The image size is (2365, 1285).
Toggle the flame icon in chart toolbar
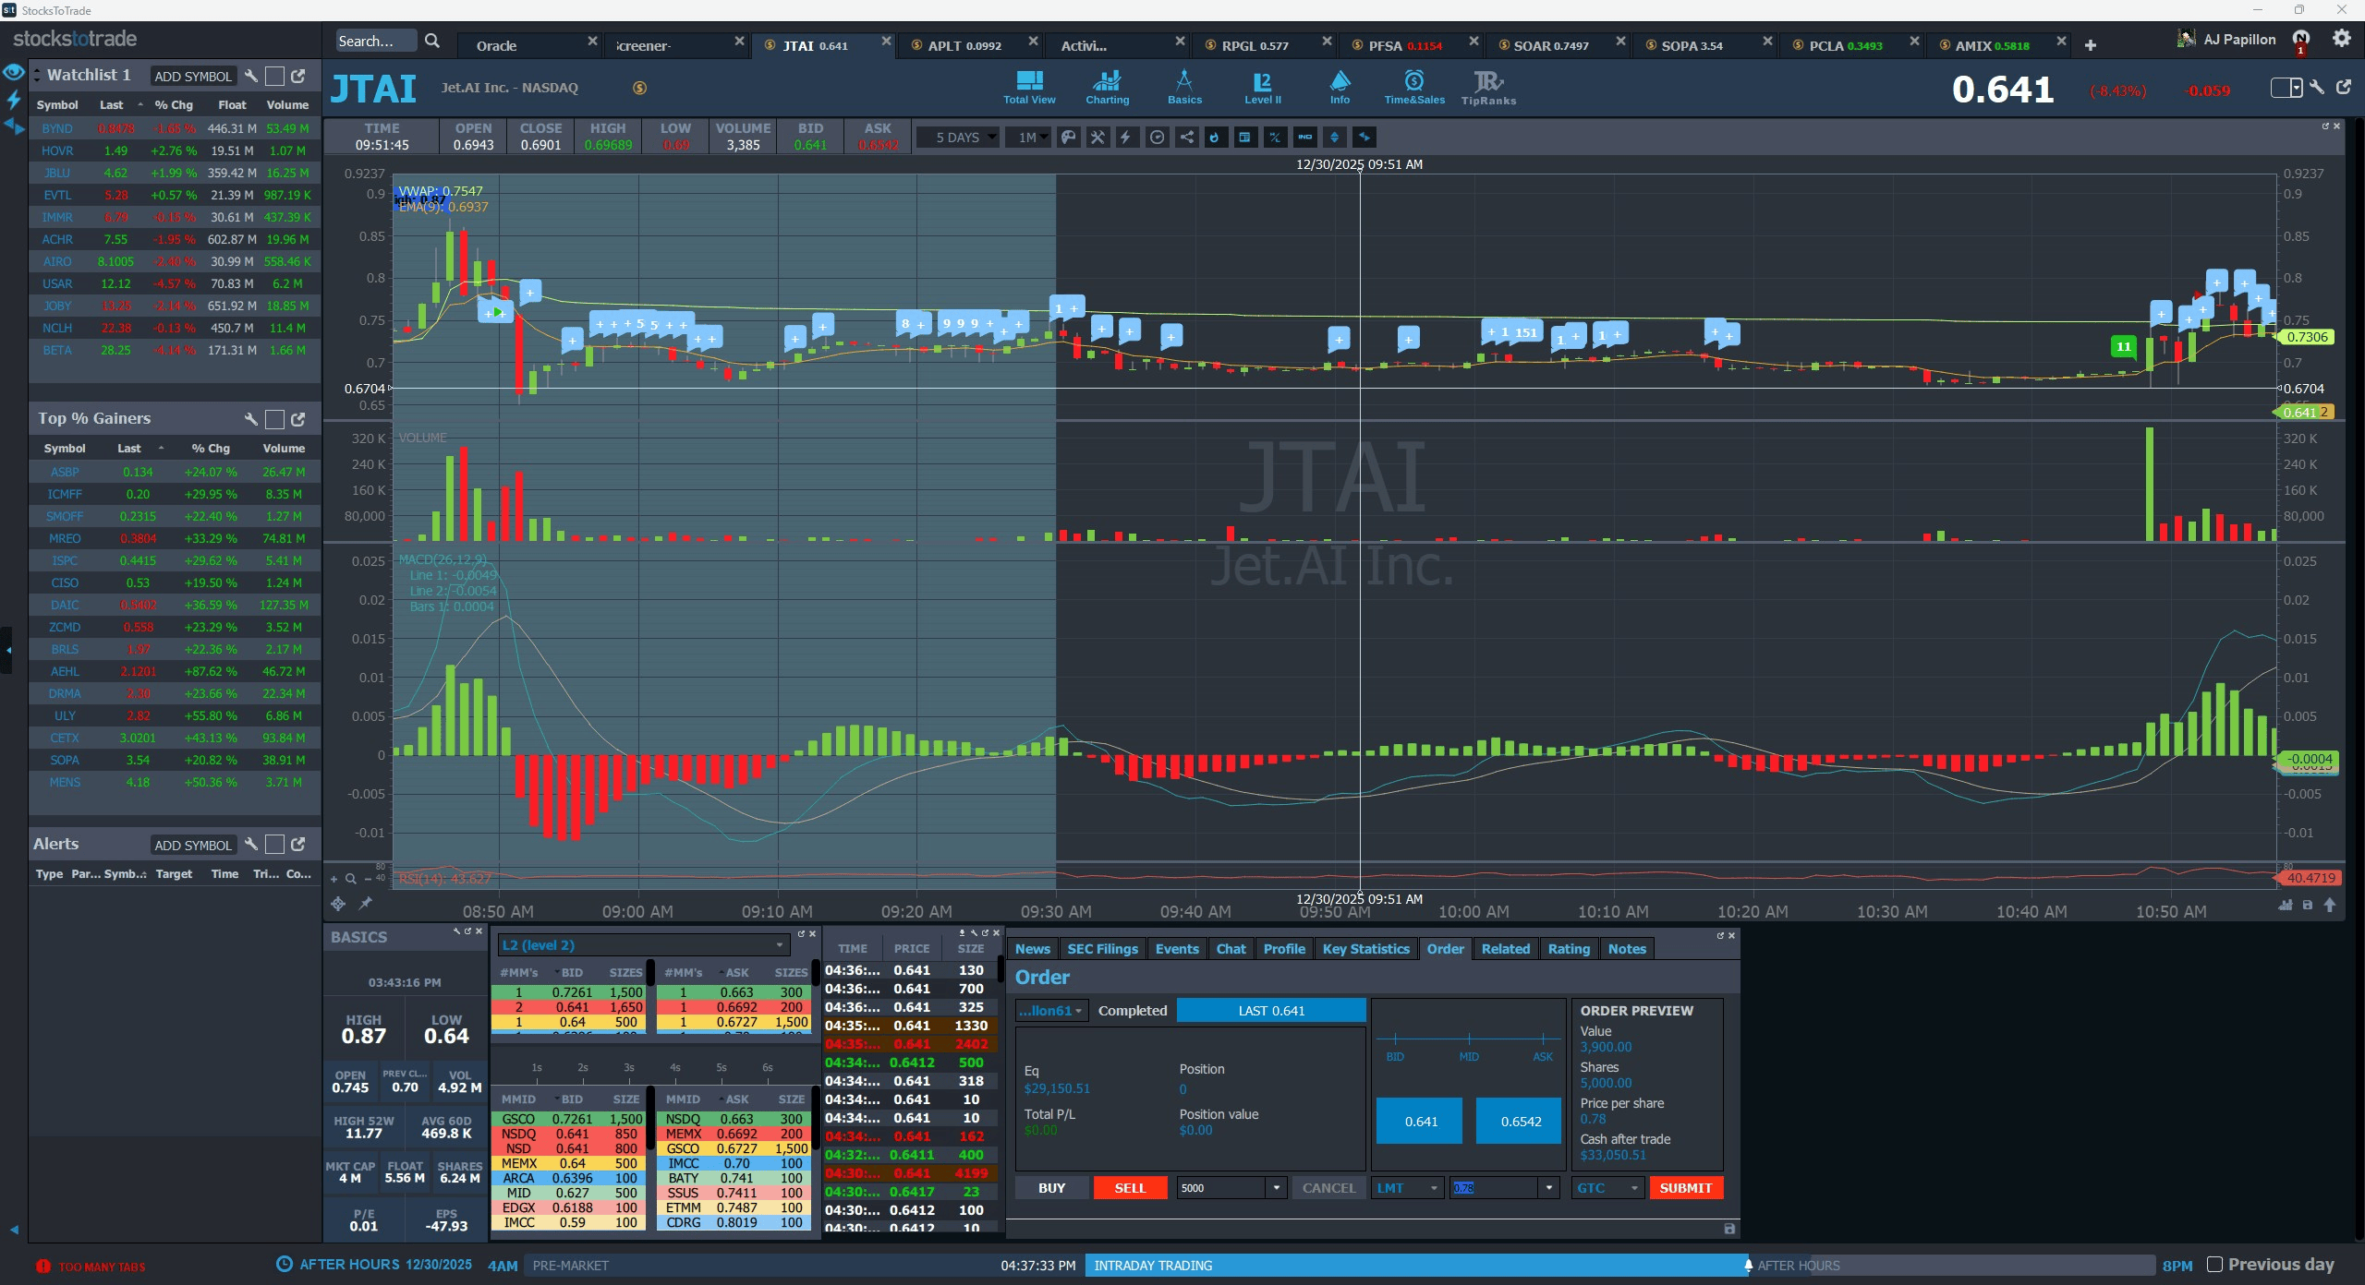(x=1215, y=138)
